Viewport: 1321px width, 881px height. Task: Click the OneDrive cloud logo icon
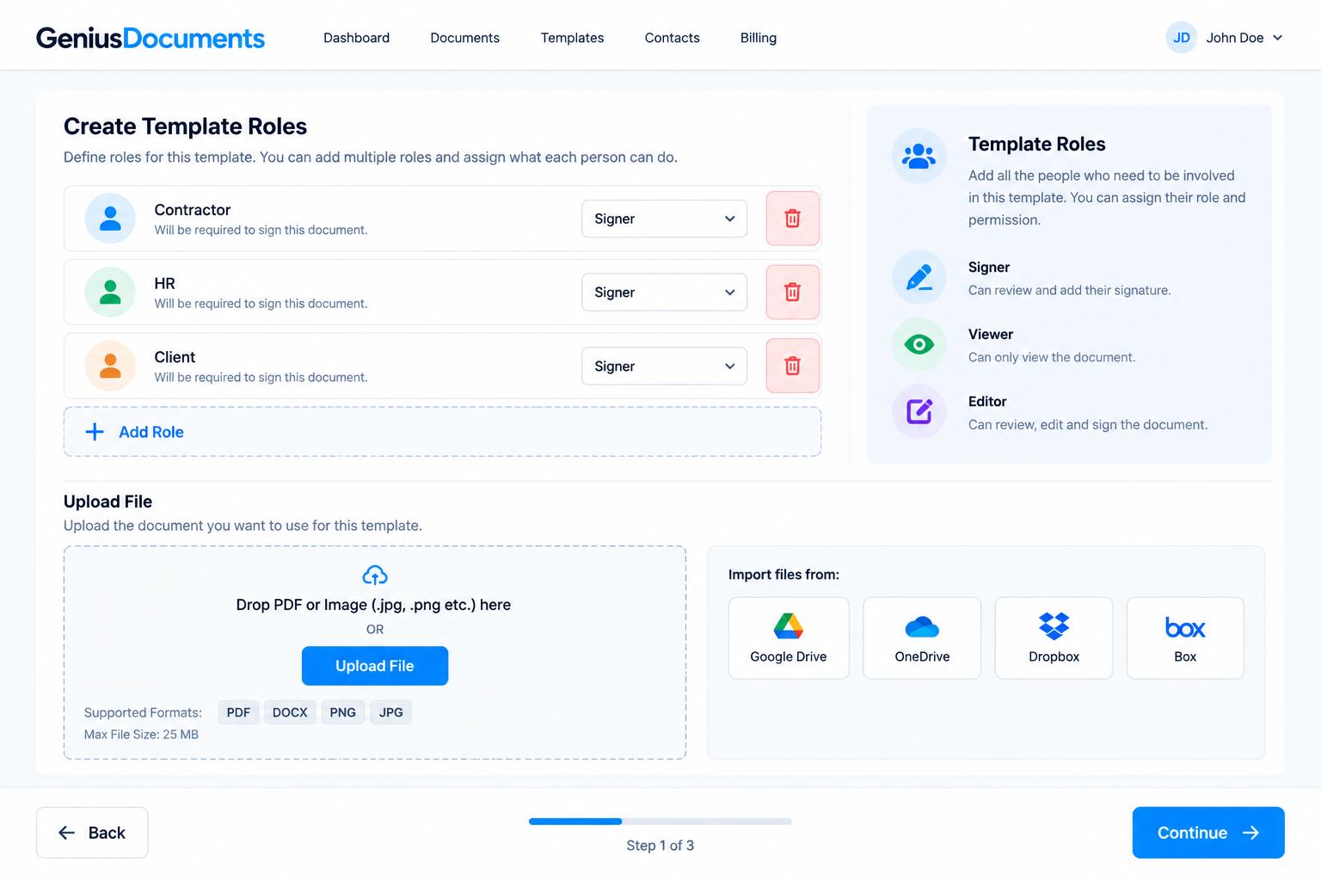(922, 627)
